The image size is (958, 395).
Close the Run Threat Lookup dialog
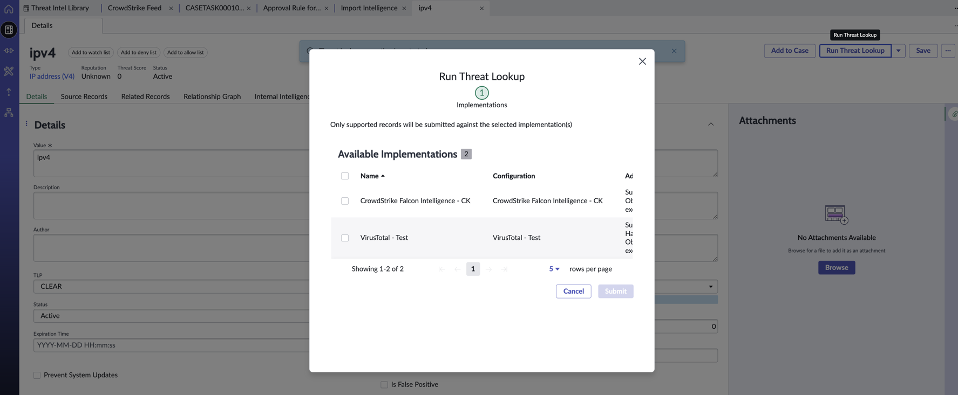(642, 61)
